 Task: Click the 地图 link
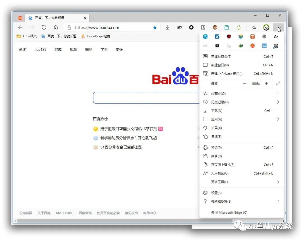58,49
